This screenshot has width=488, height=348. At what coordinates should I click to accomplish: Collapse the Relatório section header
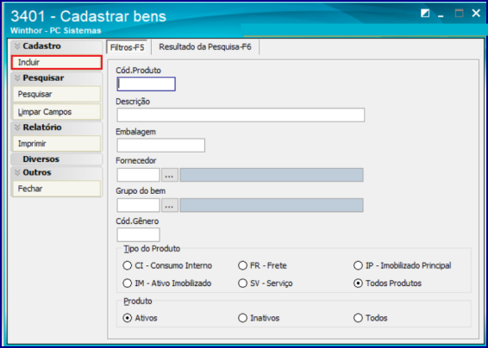[x=57, y=127]
